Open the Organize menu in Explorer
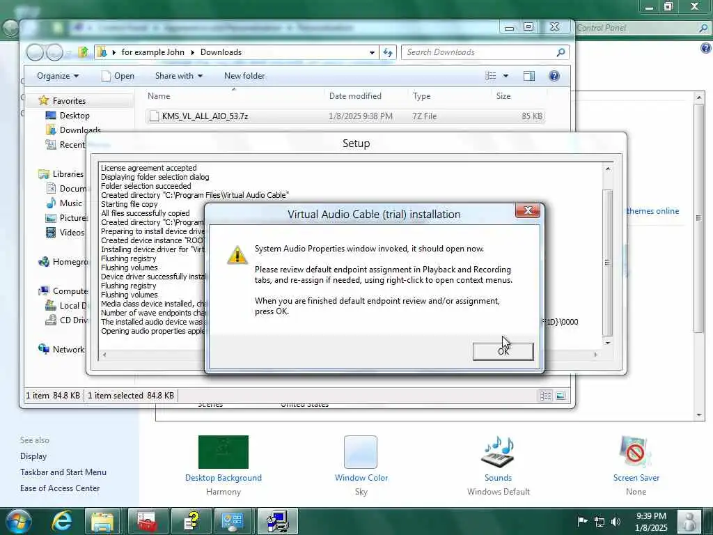 click(58, 76)
